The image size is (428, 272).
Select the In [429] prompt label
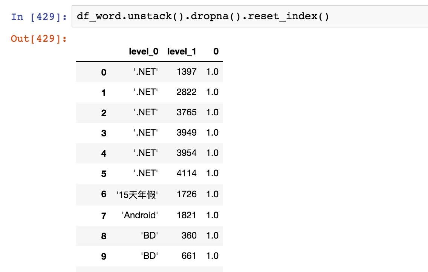click(39, 17)
